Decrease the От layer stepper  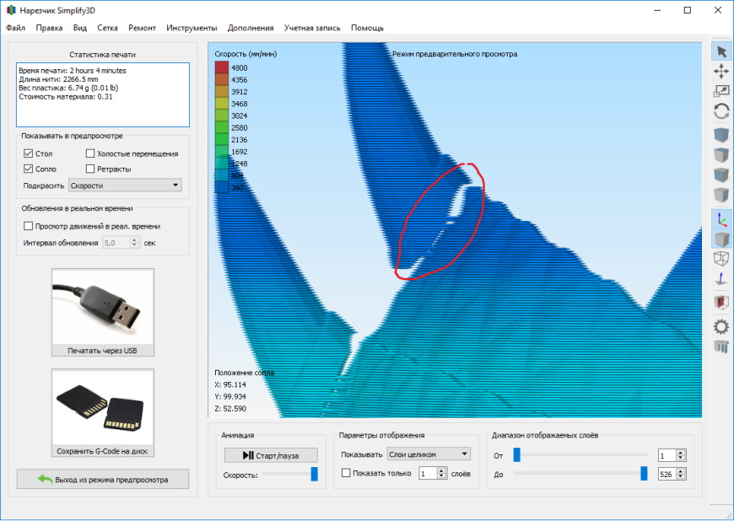[681, 458]
